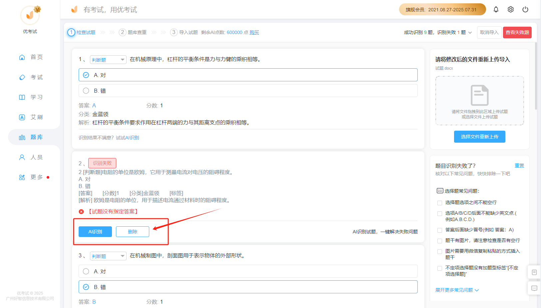Click step 2 circle 题库查重
Image resolution: width=541 pixels, height=308 pixels.
point(123,32)
